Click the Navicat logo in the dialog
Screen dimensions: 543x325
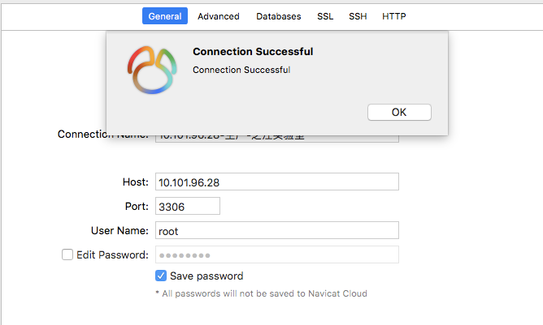(x=152, y=71)
